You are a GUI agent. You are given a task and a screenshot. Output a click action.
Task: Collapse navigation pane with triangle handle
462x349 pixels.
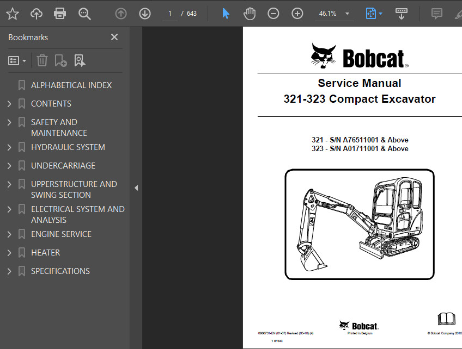[x=136, y=188]
